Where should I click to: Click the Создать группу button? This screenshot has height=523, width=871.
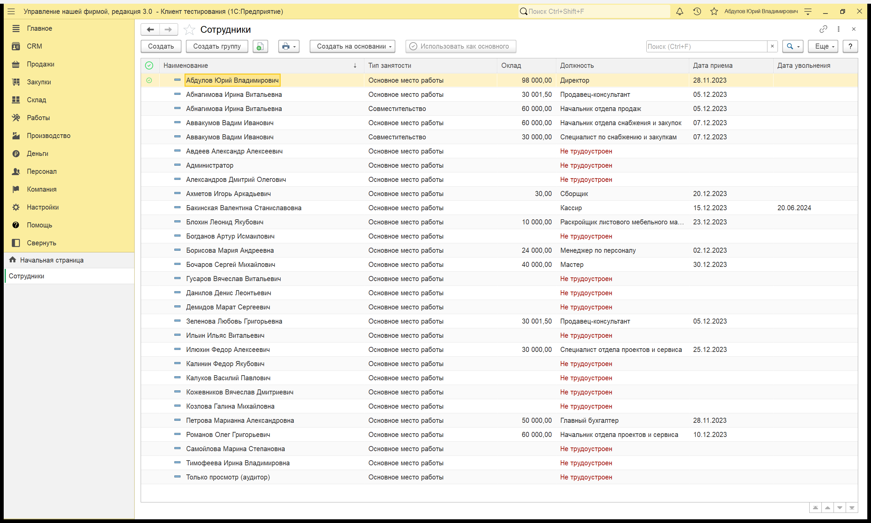click(x=217, y=46)
